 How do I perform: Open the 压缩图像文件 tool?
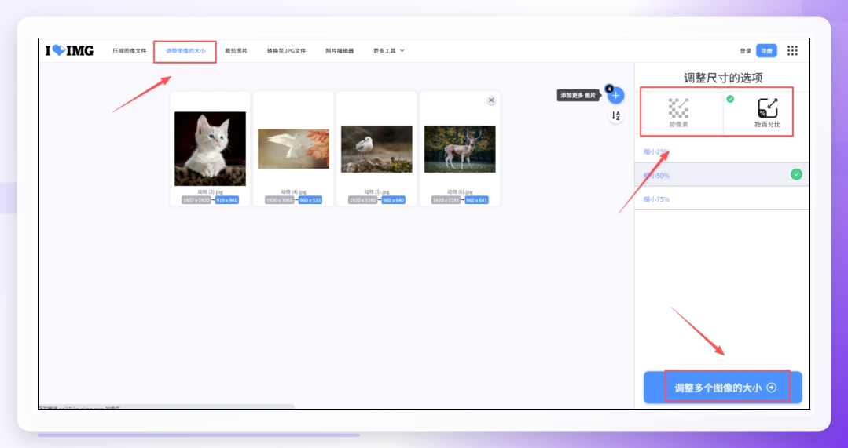coord(129,51)
